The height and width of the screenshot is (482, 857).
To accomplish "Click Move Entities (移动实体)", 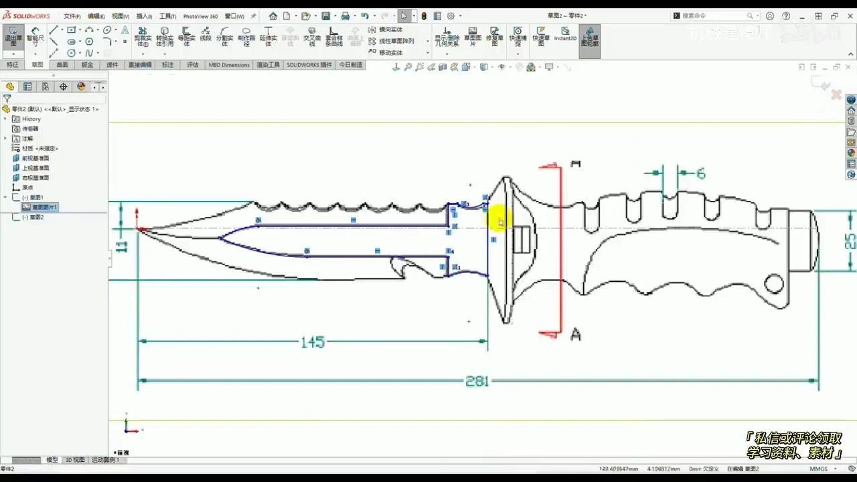I will [386, 52].
